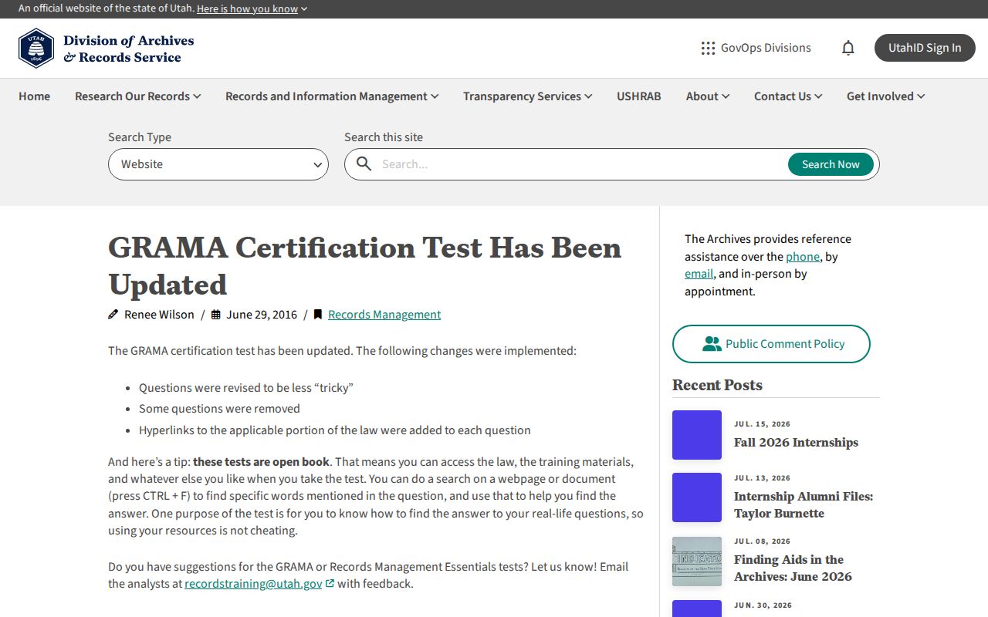
Task: Click the Search Now button
Action: [831, 164]
